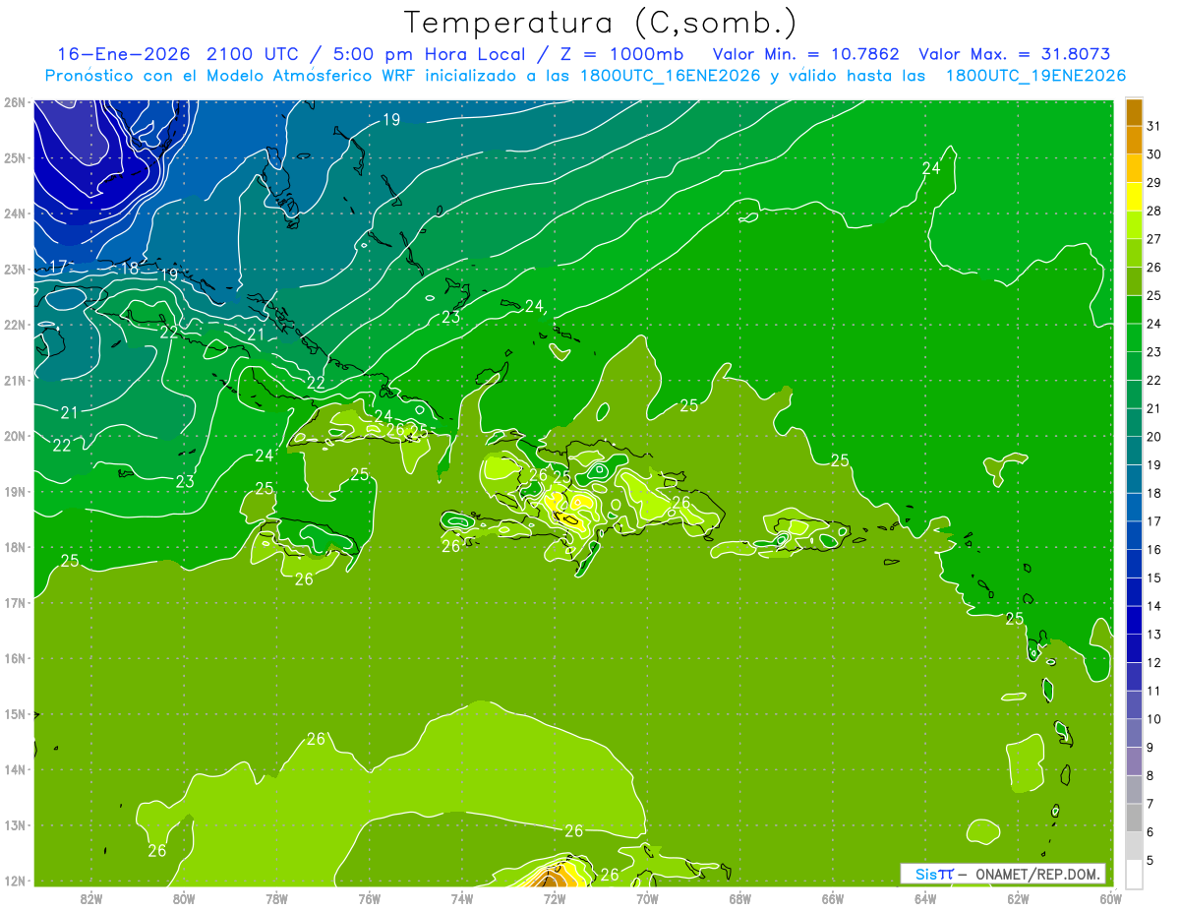Click the "68W" longitude axis label
The height and width of the screenshot is (912, 1180).
pos(739,898)
